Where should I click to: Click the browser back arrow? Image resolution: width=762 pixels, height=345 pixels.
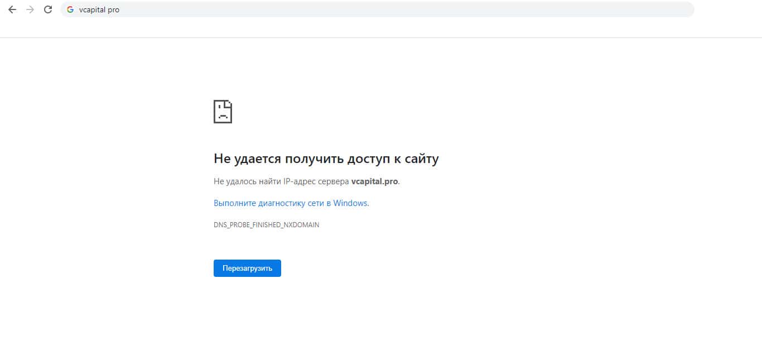[x=12, y=9]
